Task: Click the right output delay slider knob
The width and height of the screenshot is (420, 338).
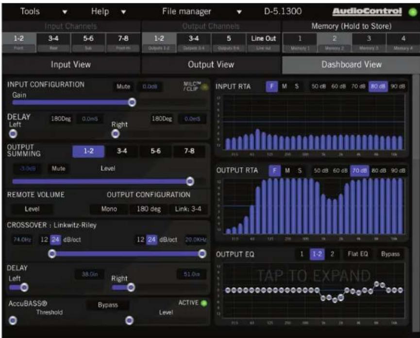Action: (131, 287)
